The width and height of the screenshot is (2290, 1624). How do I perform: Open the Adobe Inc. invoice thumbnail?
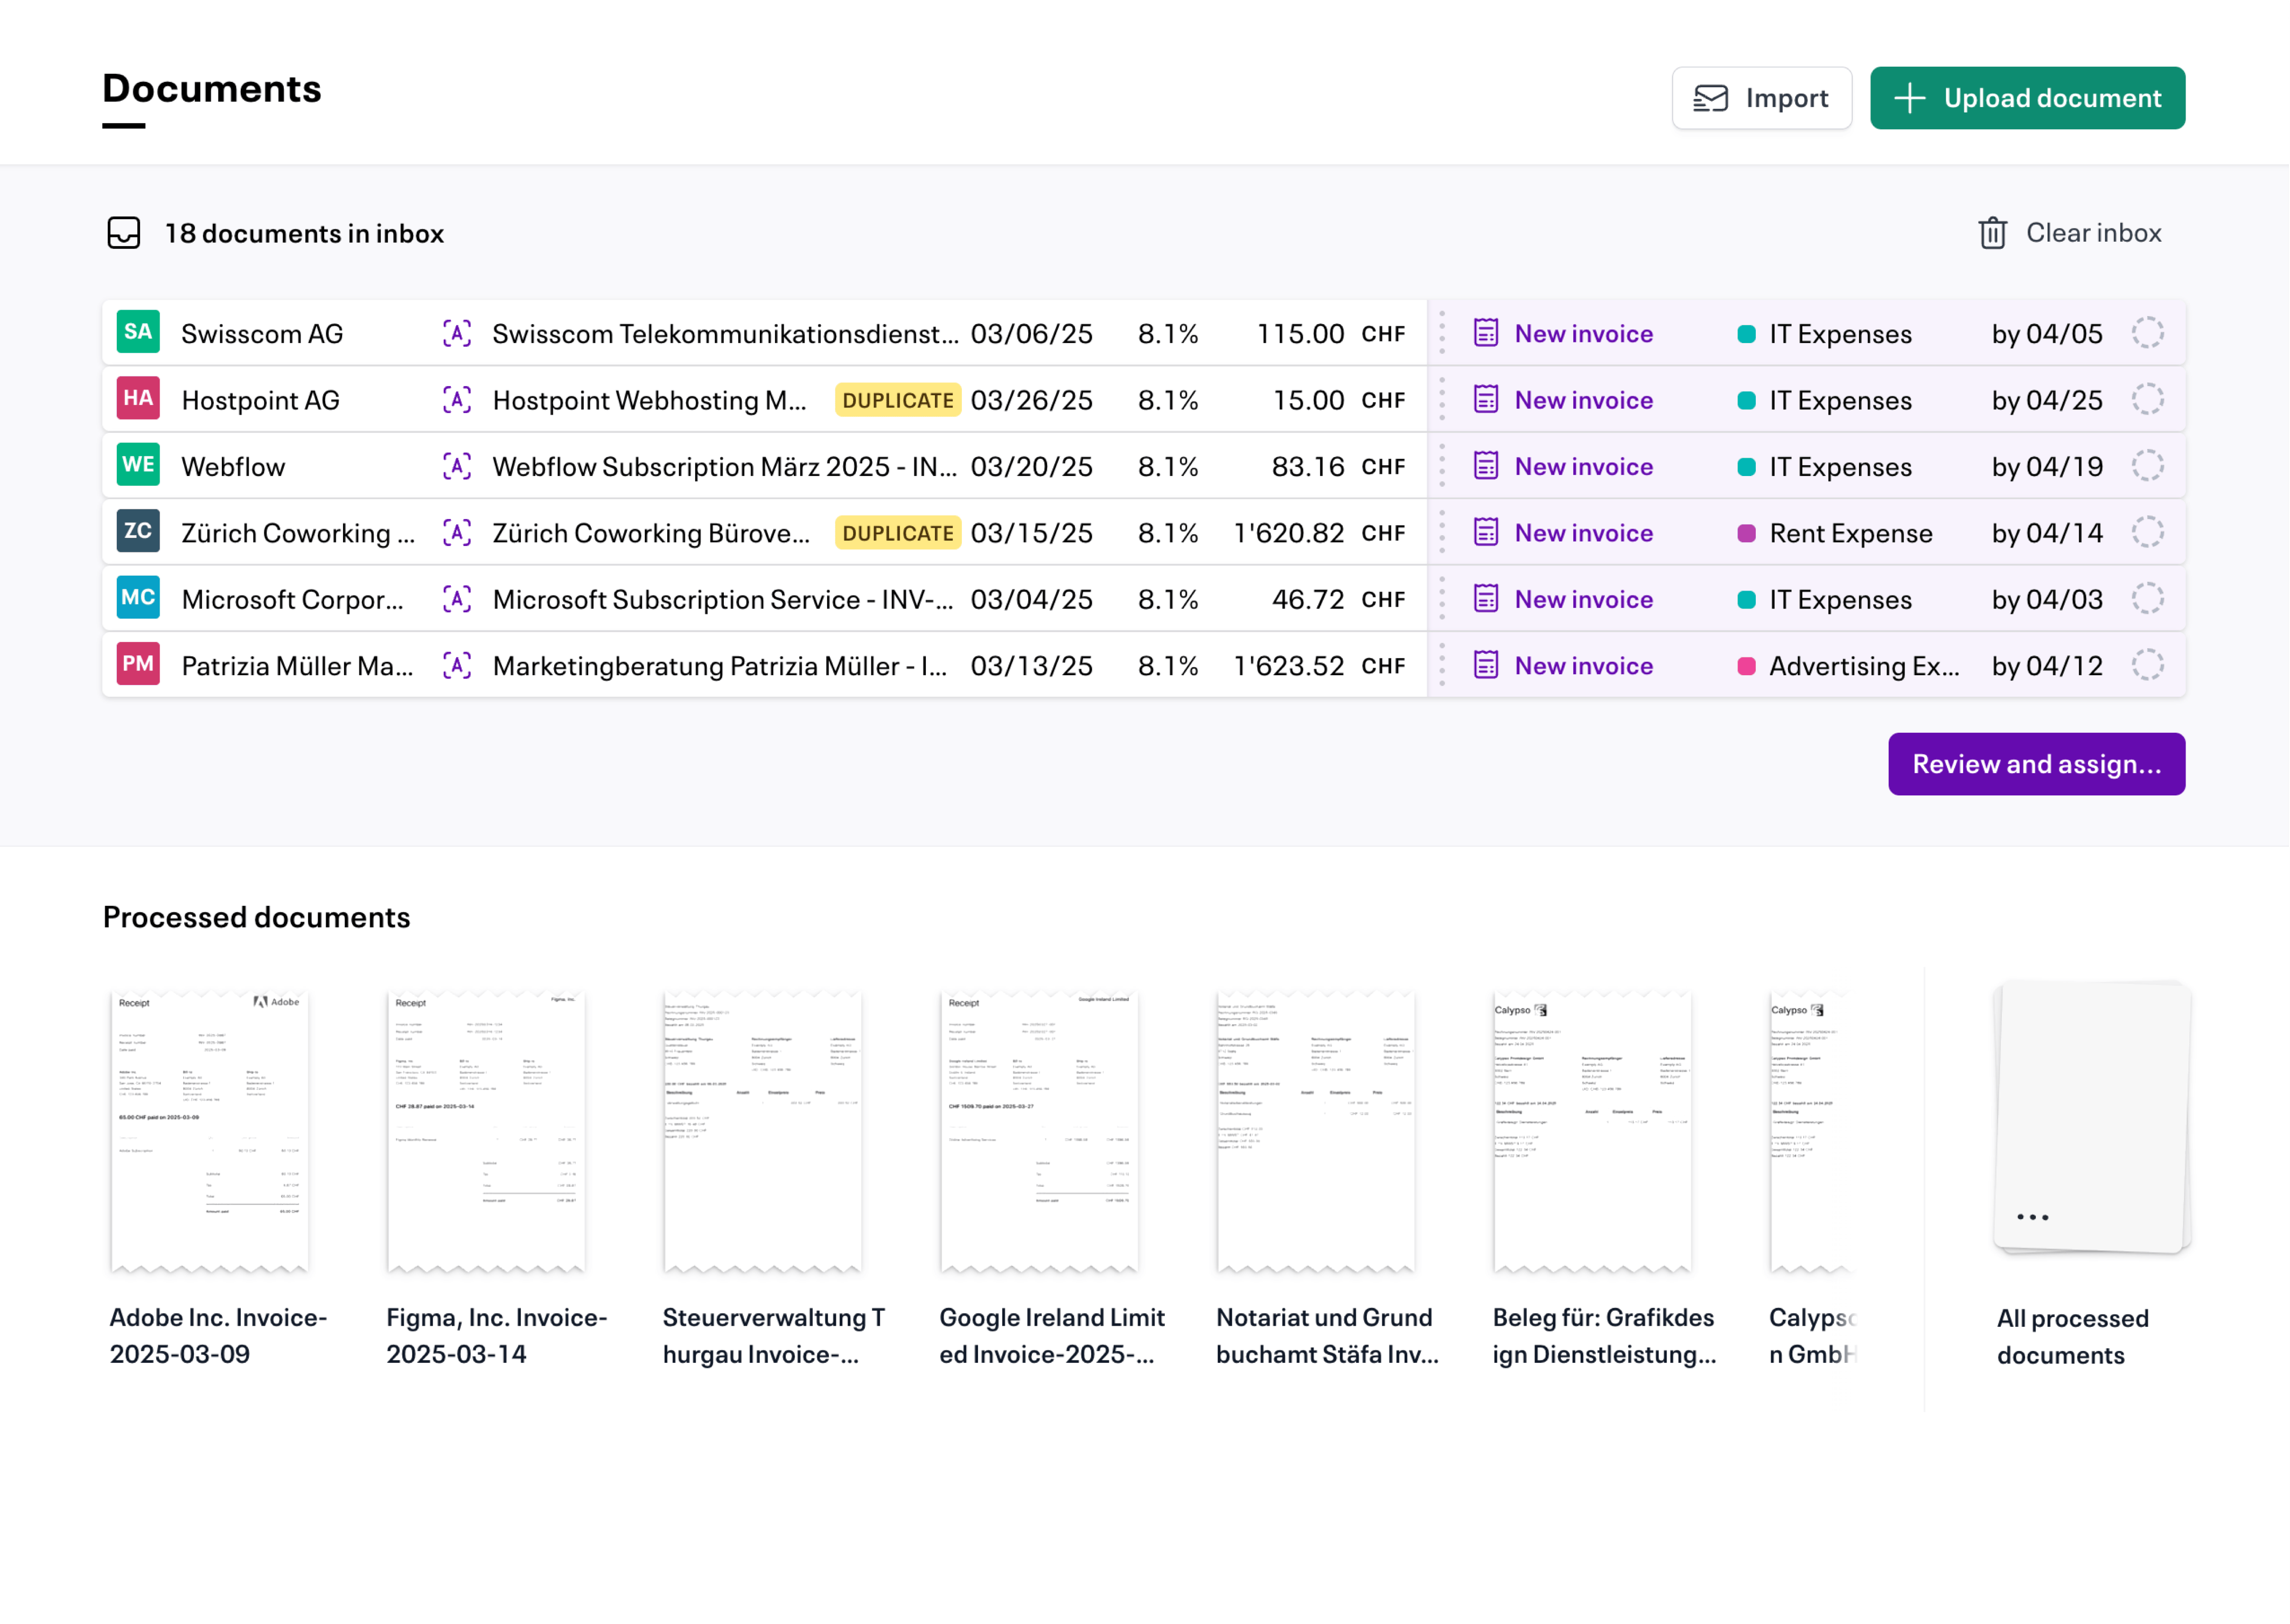210,1130
